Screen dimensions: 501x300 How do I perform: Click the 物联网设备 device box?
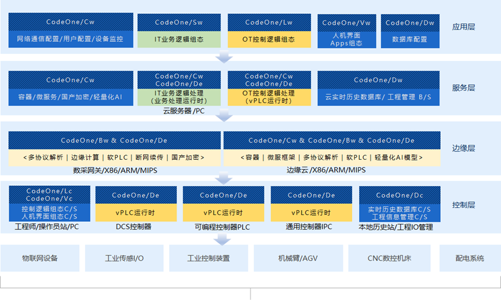pyautogui.click(x=40, y=258)
